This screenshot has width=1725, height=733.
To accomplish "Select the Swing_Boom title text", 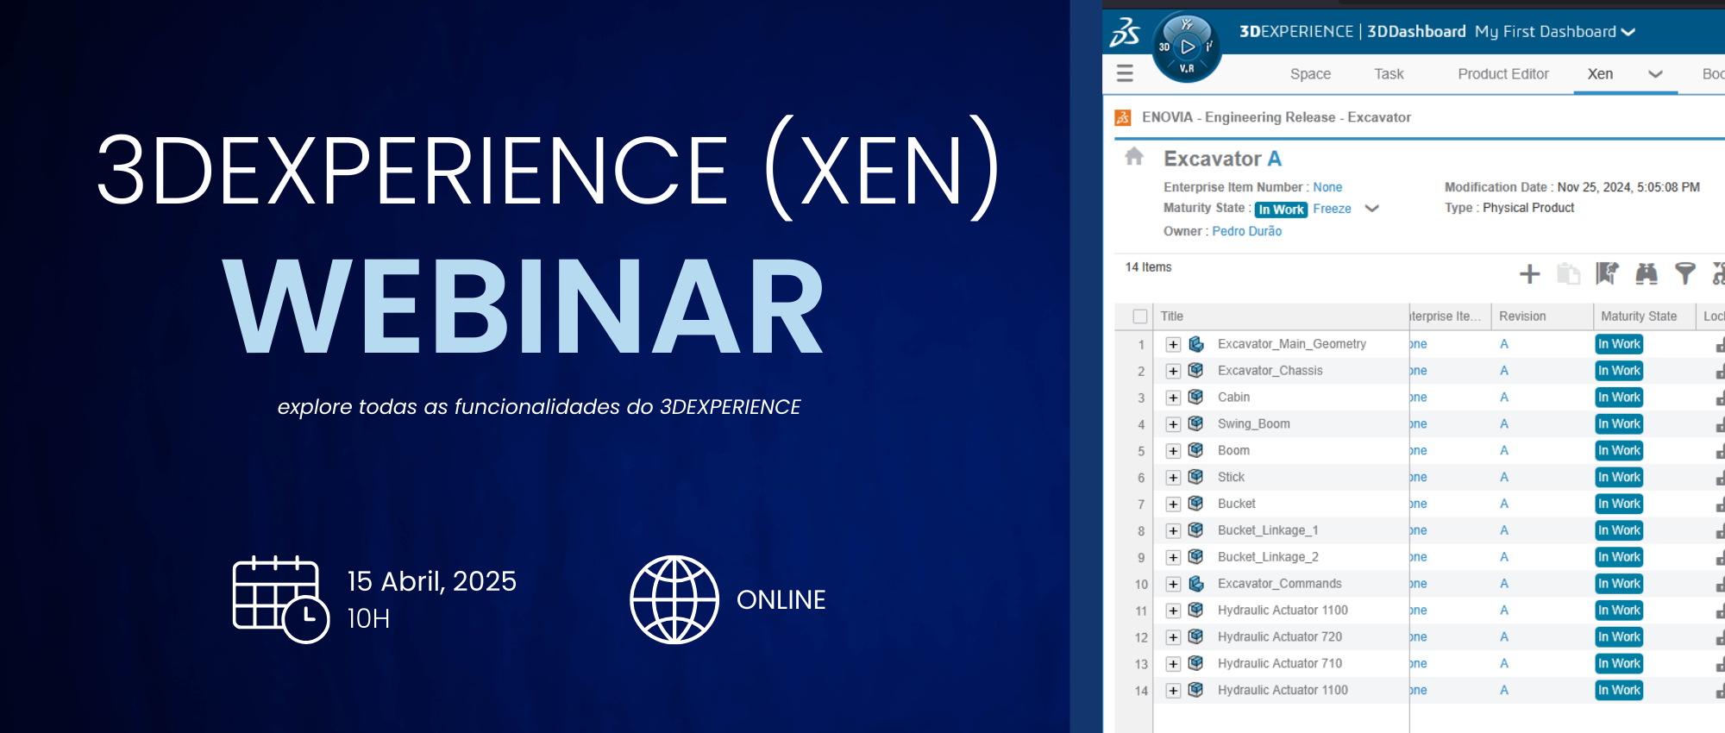I will point(1254,424).
